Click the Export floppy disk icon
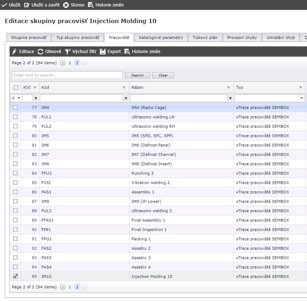The image size is (307, 301). coord(103,52)
